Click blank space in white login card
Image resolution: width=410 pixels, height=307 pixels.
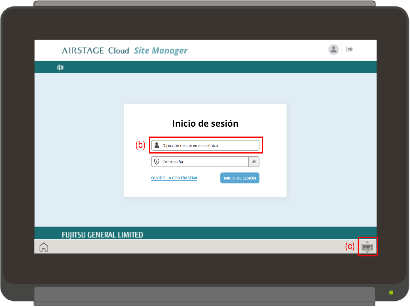tap(205, 189)
